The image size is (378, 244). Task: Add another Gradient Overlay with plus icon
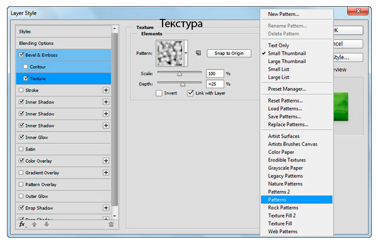pos(106,173)
